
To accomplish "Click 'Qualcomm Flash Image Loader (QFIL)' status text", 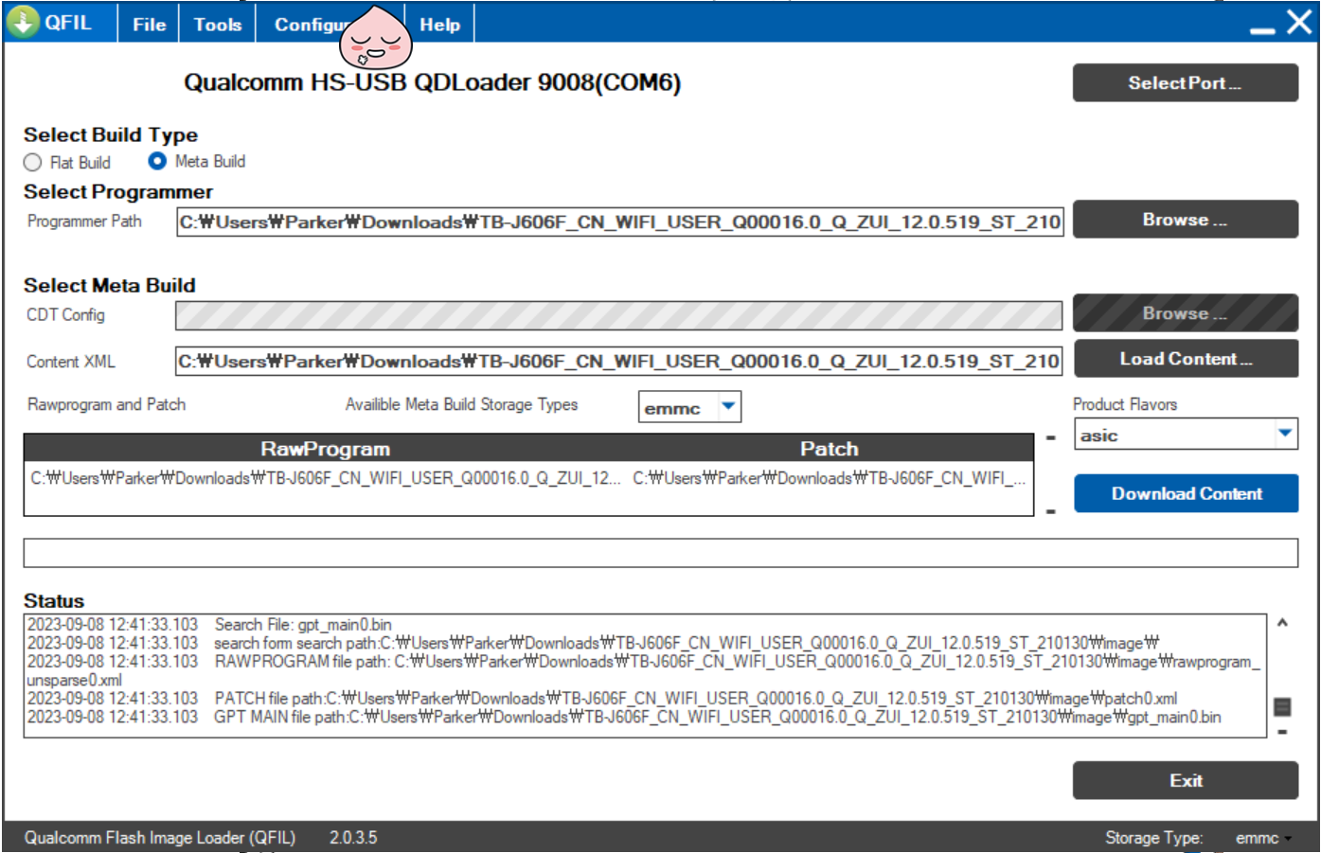I will pos(160,838).
